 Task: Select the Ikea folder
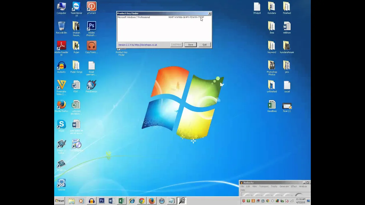[x=272, y=28]
